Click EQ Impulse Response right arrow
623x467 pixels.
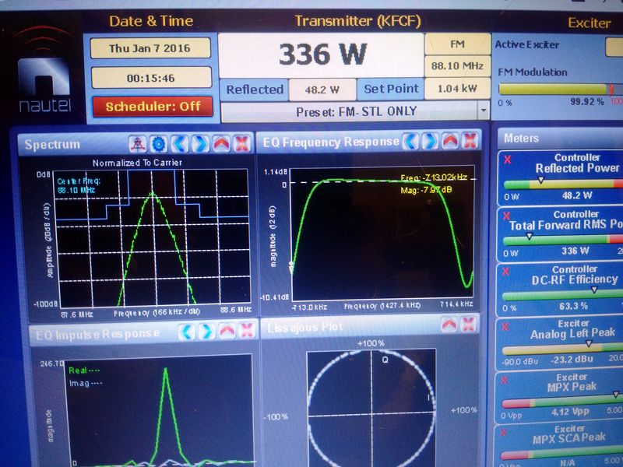pos(206,332)
